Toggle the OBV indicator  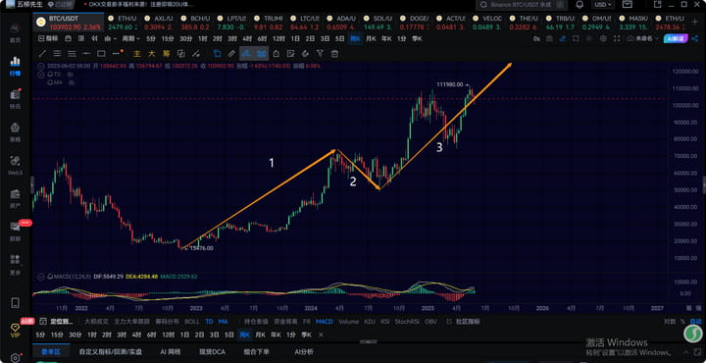click(x=430, y=322)
